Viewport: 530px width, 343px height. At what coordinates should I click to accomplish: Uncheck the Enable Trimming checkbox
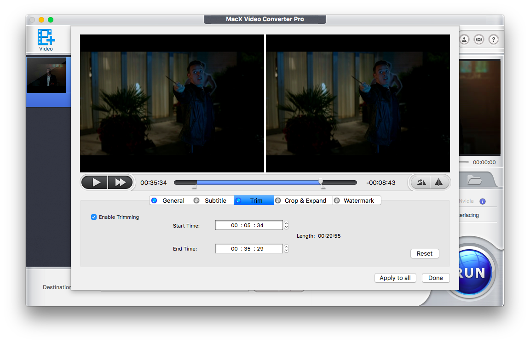(94, 217)
